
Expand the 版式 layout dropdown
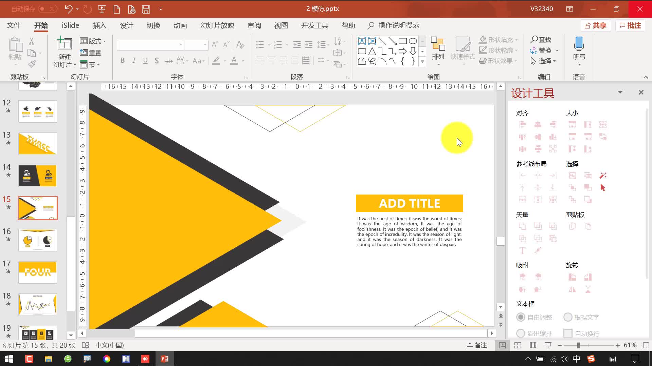tap(93, 41)
